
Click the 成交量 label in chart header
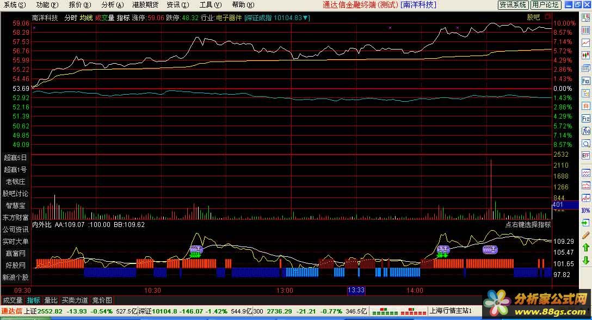tap(104, 18)
